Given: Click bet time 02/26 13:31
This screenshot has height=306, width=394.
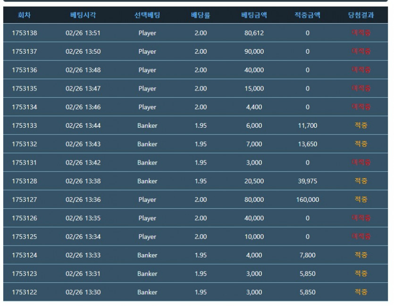Looking at the screenshot, I should pos(83,273).
